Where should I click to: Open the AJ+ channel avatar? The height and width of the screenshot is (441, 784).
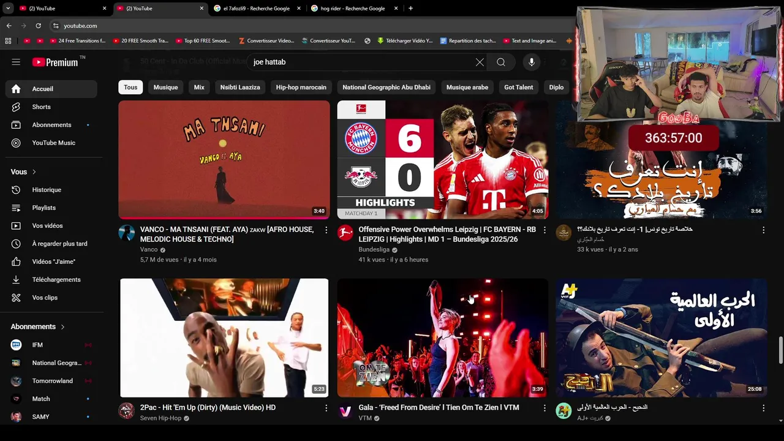563,410
